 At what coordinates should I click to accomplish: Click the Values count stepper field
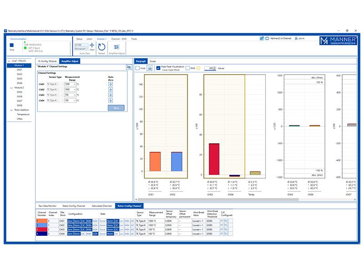point(210,68)
